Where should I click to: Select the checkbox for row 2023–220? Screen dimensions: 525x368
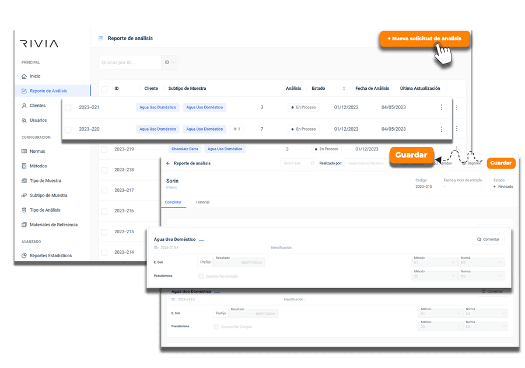[x=68, y=129]
